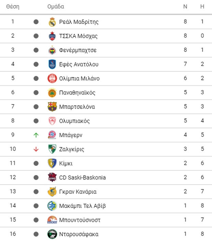Screen dimensions: 212x243
Task: Click the Olimpia Milano team logo
Action: (52, 78)
